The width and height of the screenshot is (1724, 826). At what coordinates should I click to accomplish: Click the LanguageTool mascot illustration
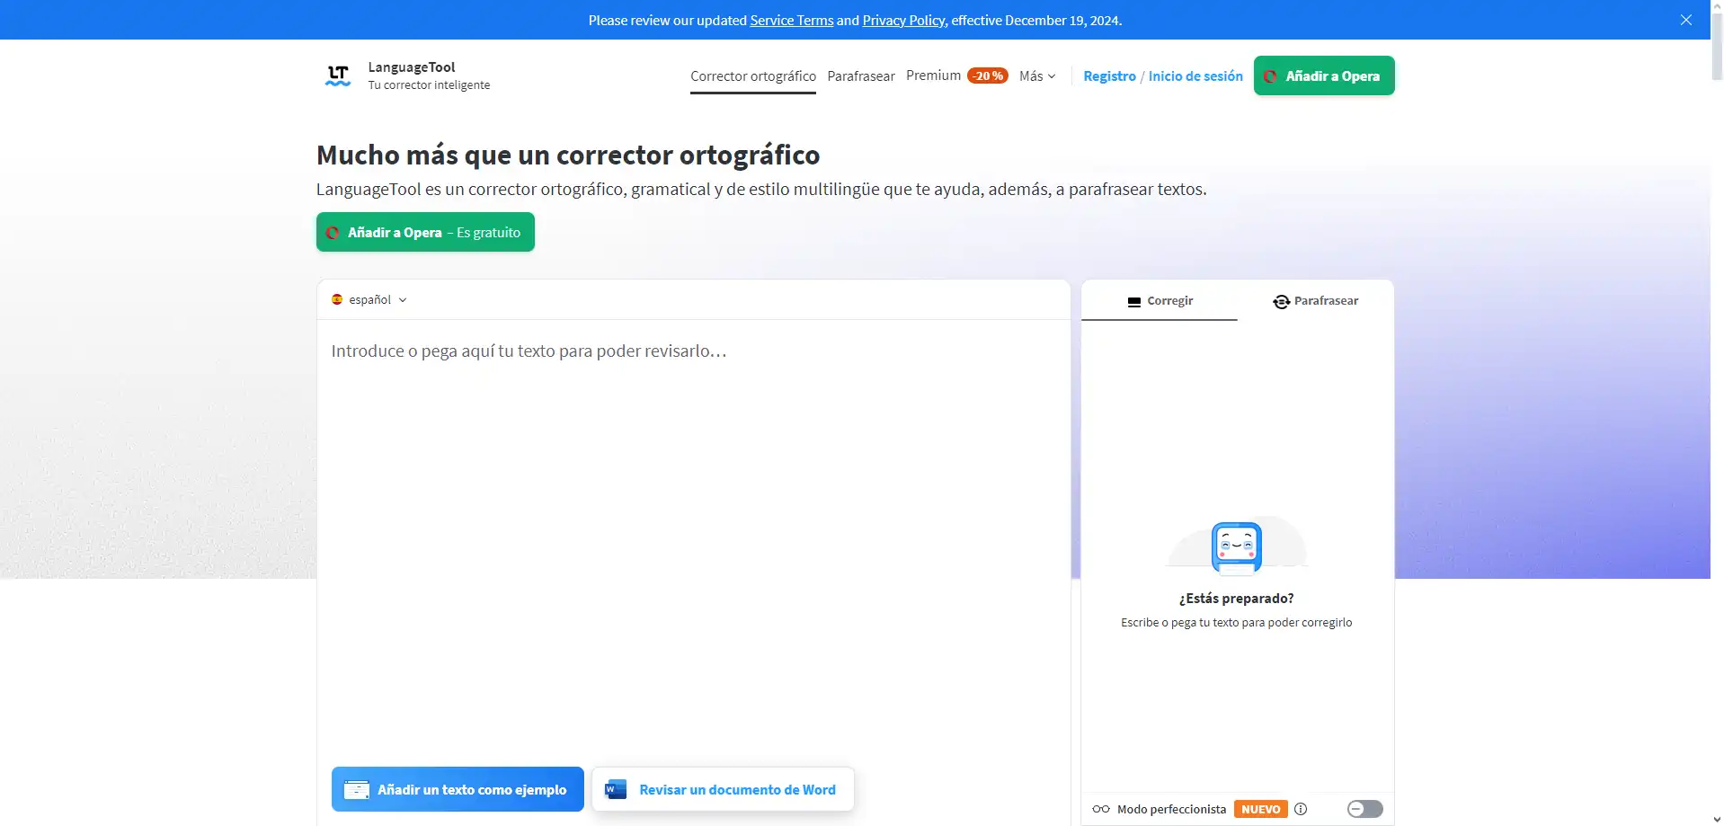click(x=1237, y=545)
